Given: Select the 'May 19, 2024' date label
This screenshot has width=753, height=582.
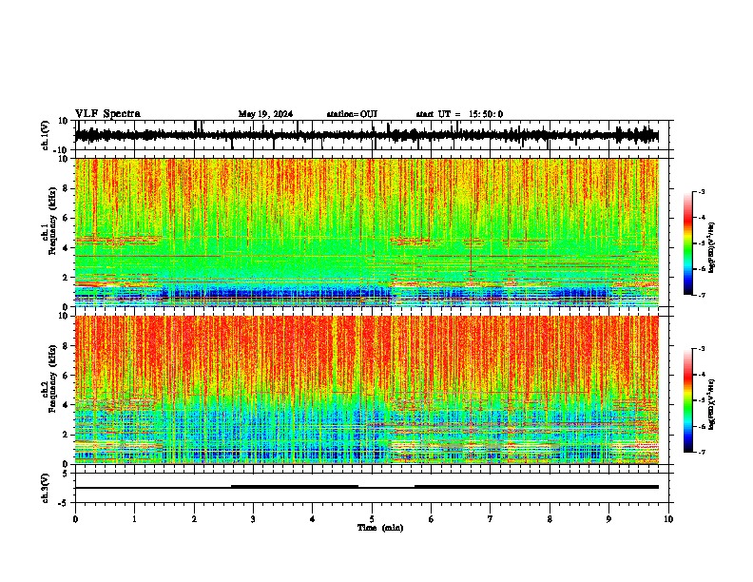Looking at the screenshot, I should [265, 114].
